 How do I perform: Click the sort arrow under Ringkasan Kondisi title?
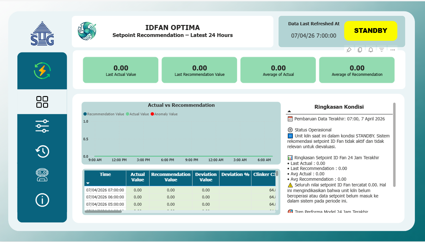(289, 111)
